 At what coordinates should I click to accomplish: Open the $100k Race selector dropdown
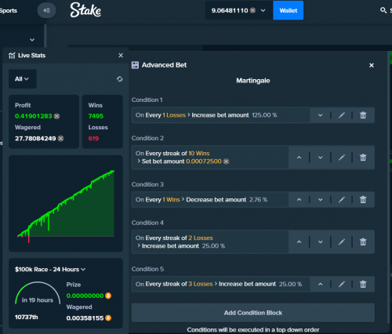pyautogui.click(x=50, y=269)
